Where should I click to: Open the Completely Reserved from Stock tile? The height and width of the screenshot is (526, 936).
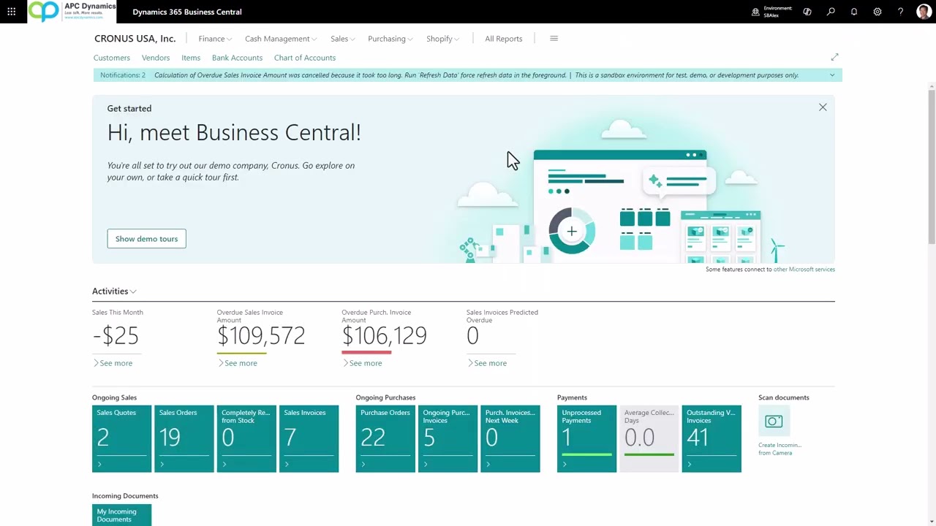[x=246, y=438]
